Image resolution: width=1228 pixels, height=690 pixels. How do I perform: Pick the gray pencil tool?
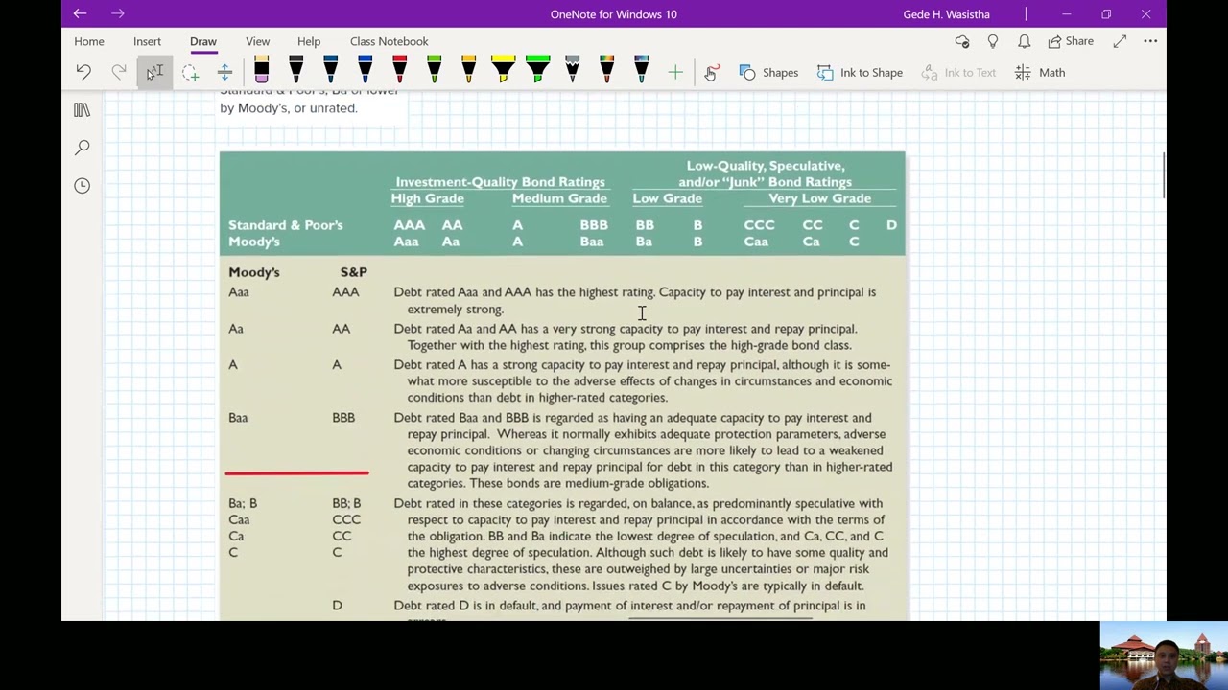point(572,70)
